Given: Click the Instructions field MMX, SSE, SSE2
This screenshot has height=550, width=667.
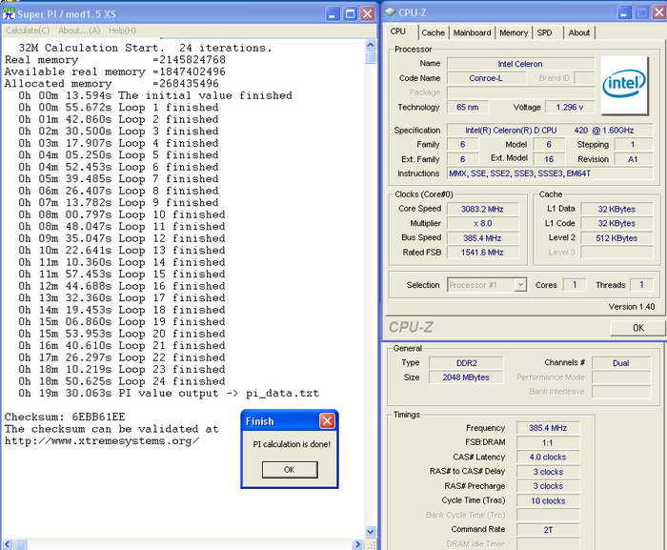Looking at the screenshot, I should point(549,173).
